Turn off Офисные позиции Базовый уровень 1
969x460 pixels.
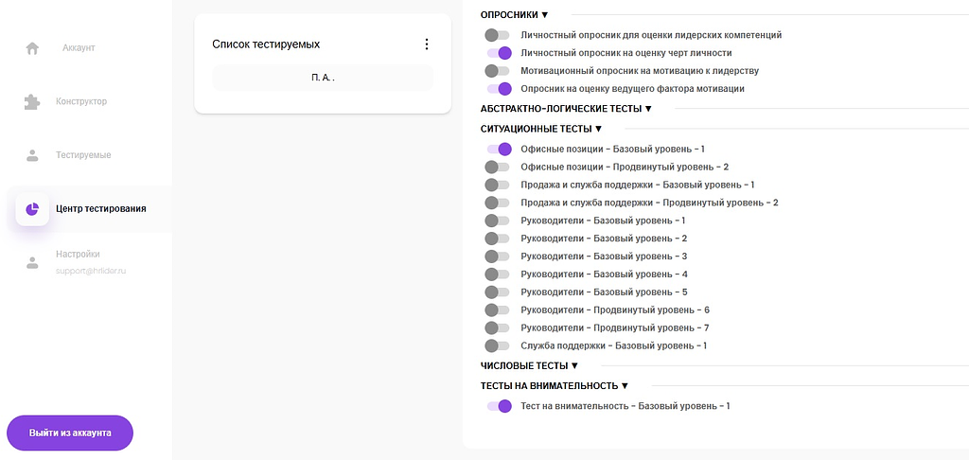point(500,149)
